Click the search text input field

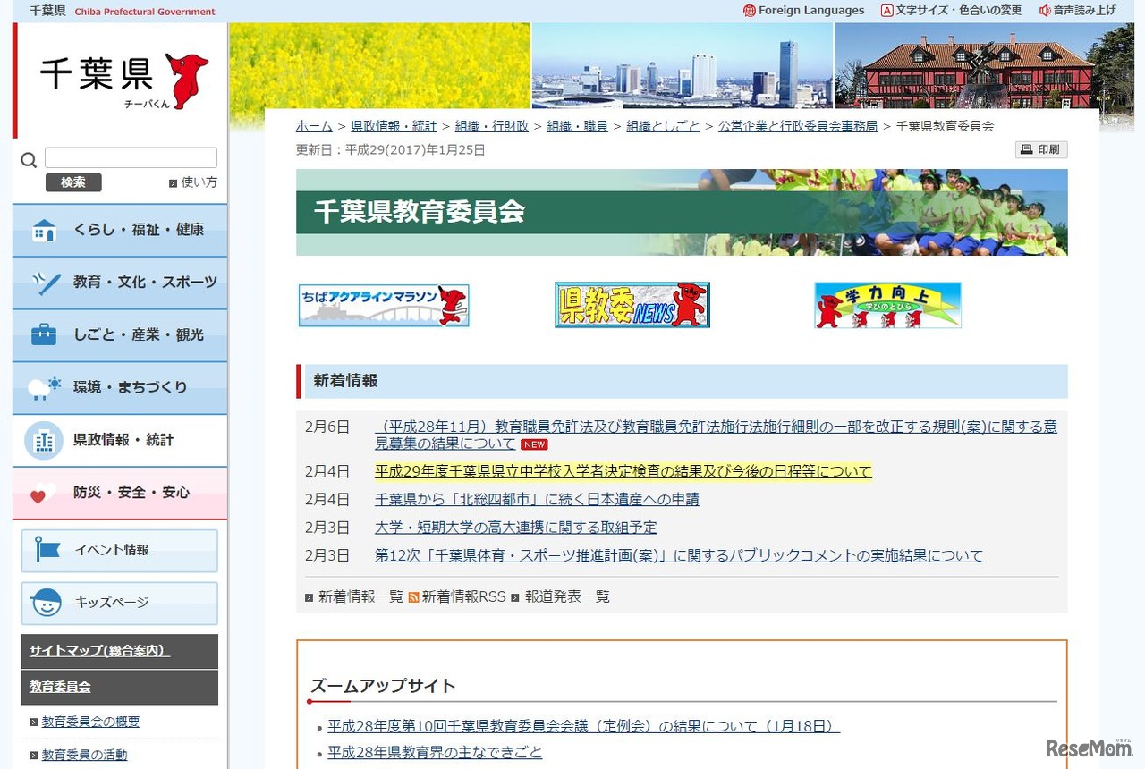(x=131, y=157)
